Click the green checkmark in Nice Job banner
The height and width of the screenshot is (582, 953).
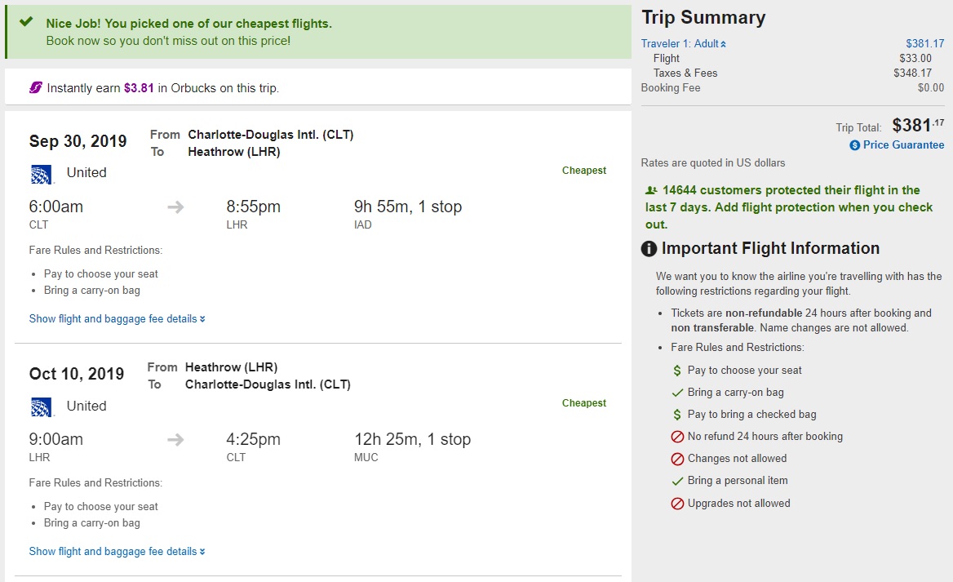coord(26,23)
